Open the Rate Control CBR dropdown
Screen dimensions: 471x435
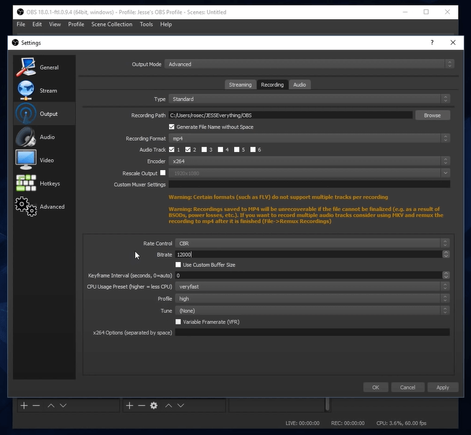click(x=312, y=243)
